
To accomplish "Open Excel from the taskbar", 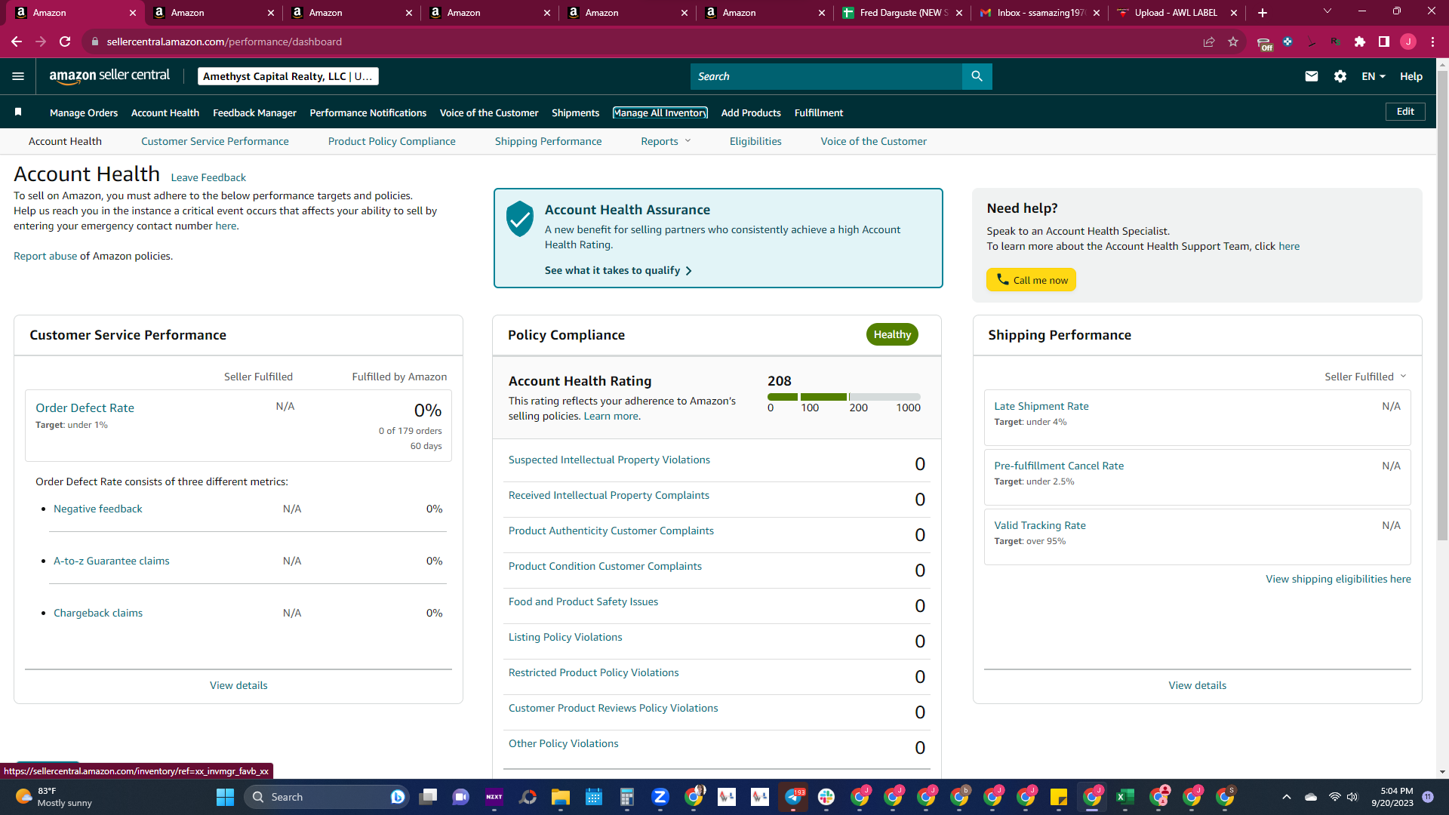I will [x=1125, y=797].
